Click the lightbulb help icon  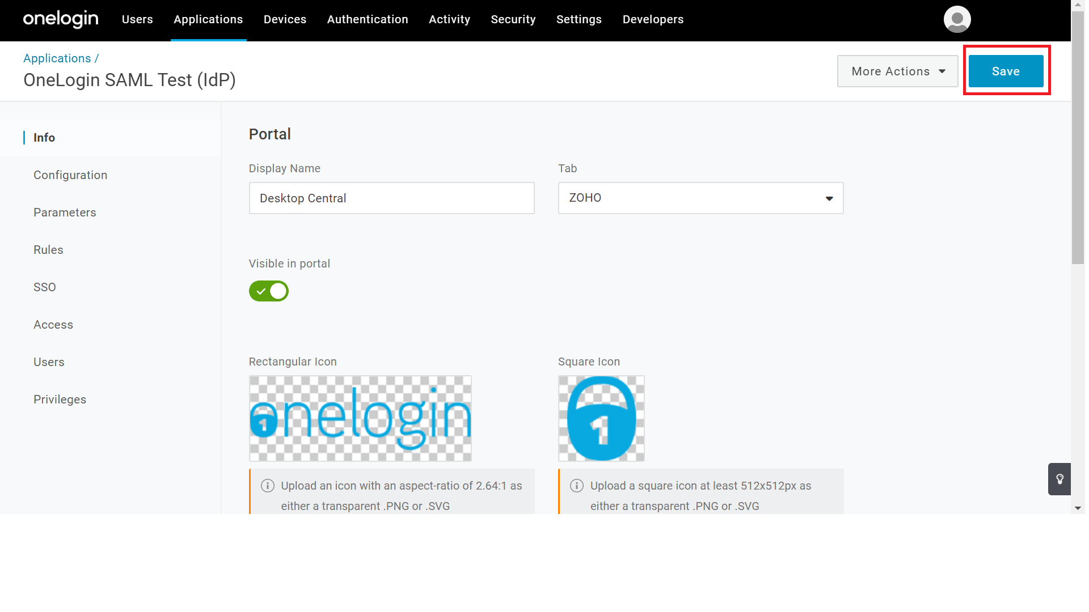pos(1060,479)
